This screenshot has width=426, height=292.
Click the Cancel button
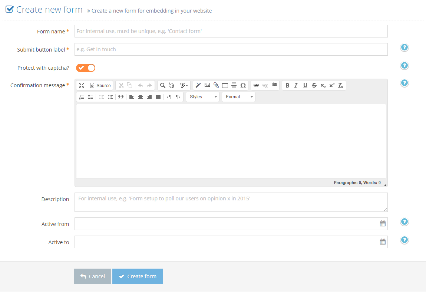(92, 276)
